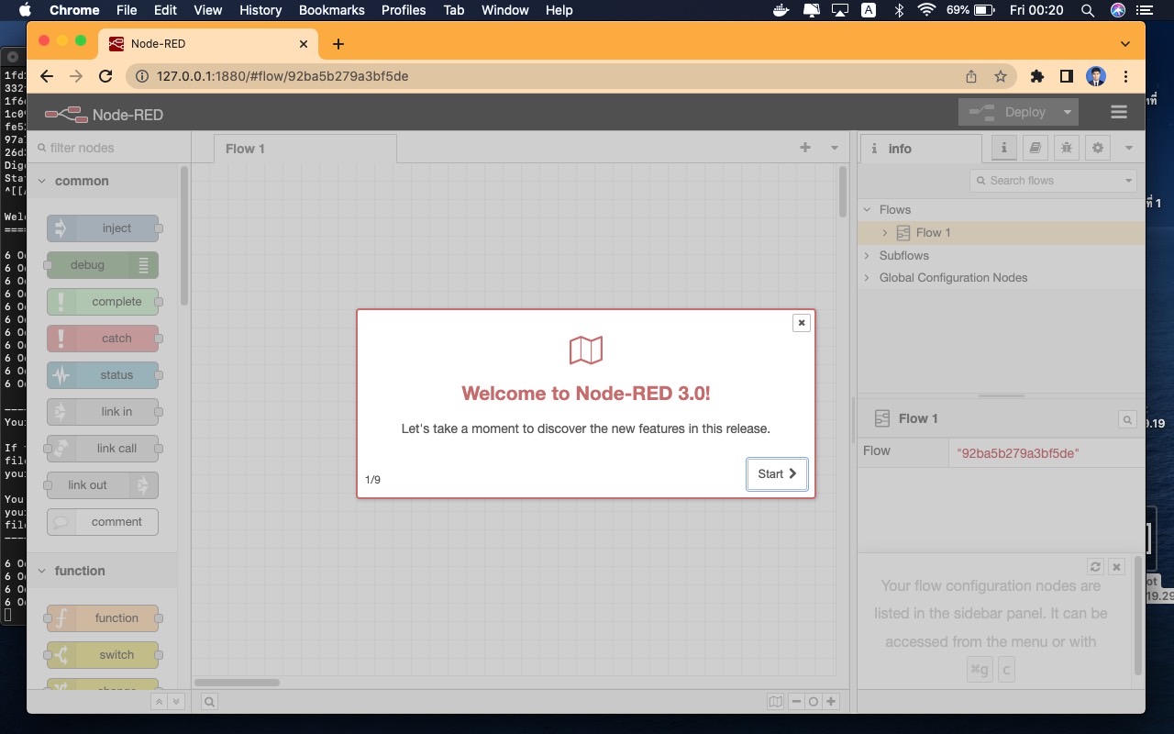Open the Chrome extensions puzzle icon

click(1037, 76)
